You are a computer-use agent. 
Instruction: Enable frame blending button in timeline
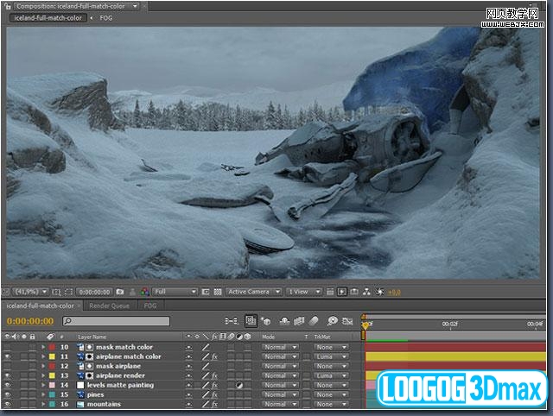point(299,321)
